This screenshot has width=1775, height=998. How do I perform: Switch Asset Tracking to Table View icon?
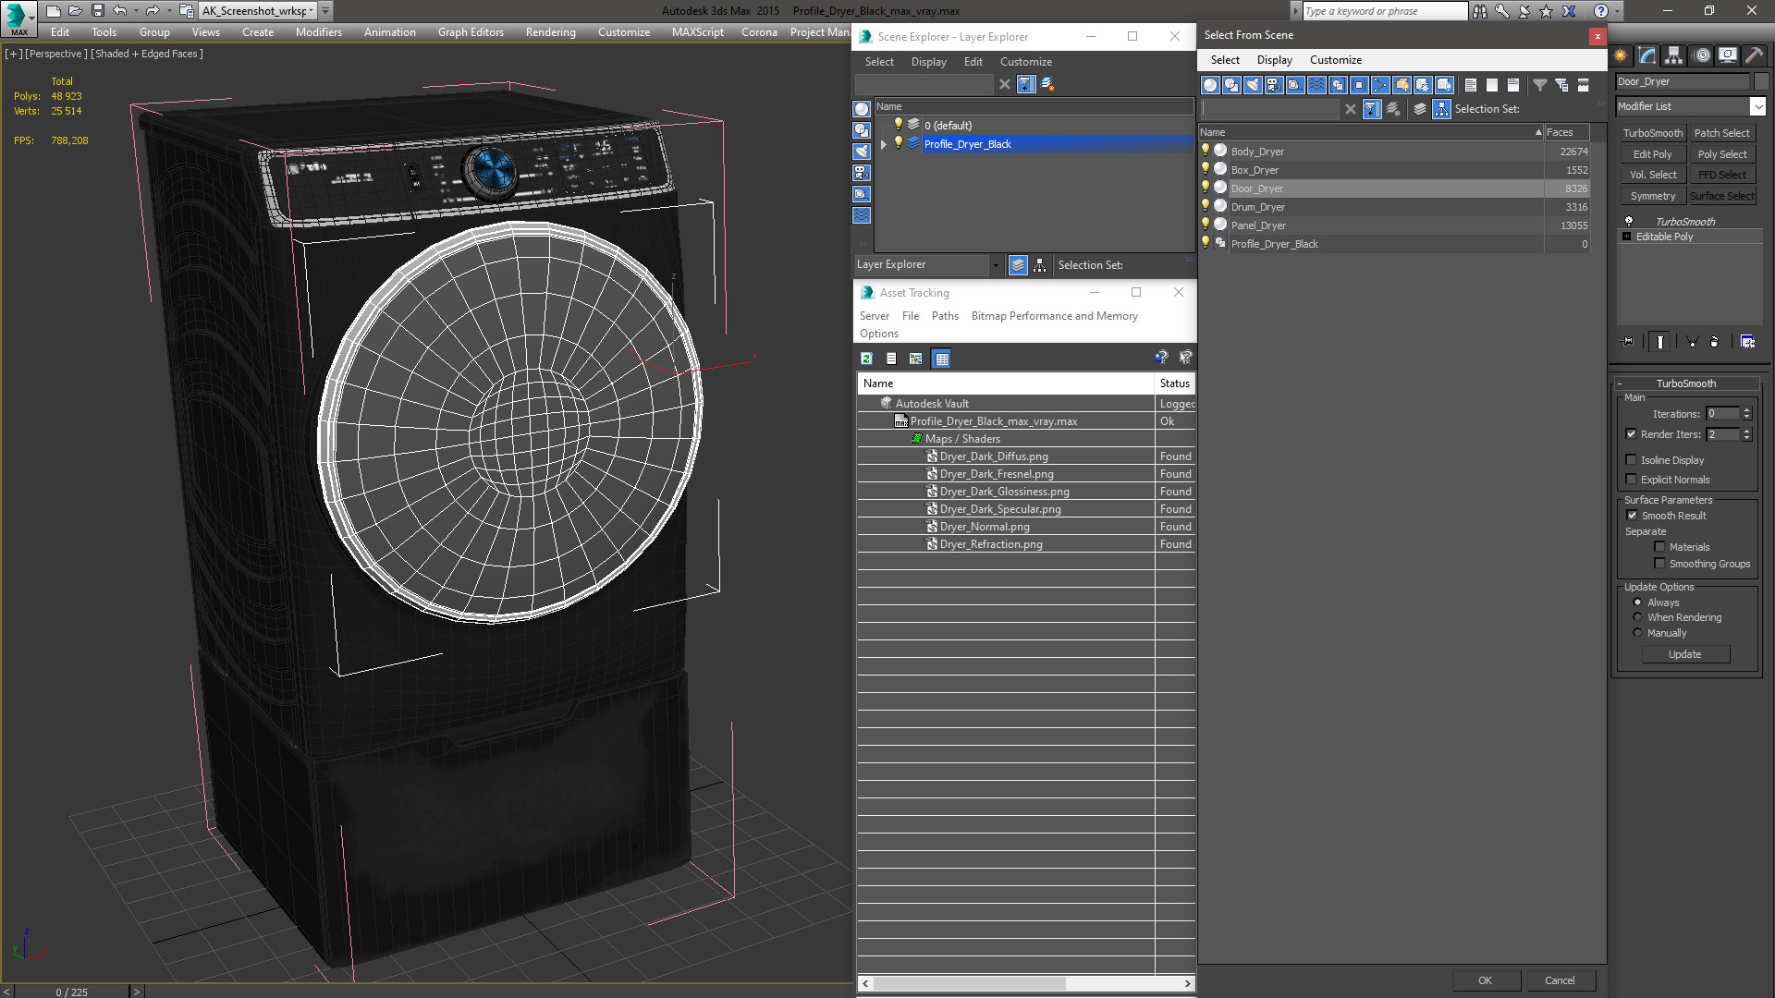[941, 359]
